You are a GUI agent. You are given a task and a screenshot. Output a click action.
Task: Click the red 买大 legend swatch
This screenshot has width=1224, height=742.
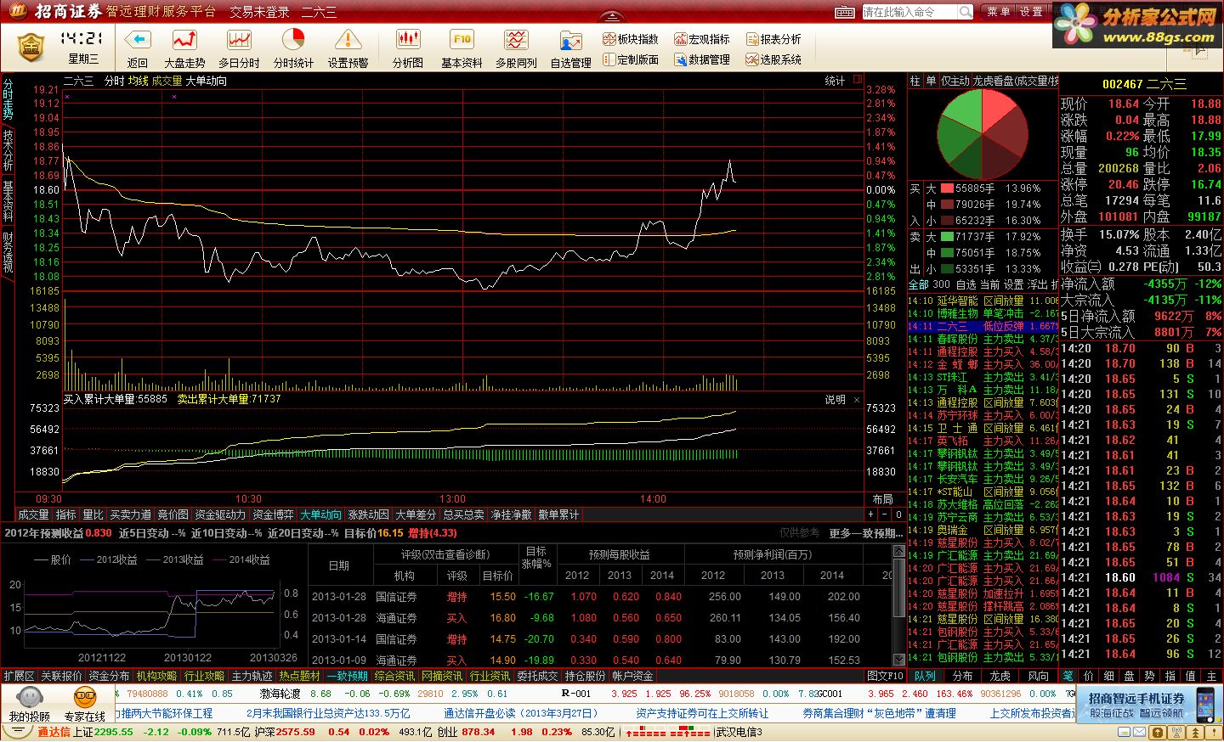click(946, 188)
